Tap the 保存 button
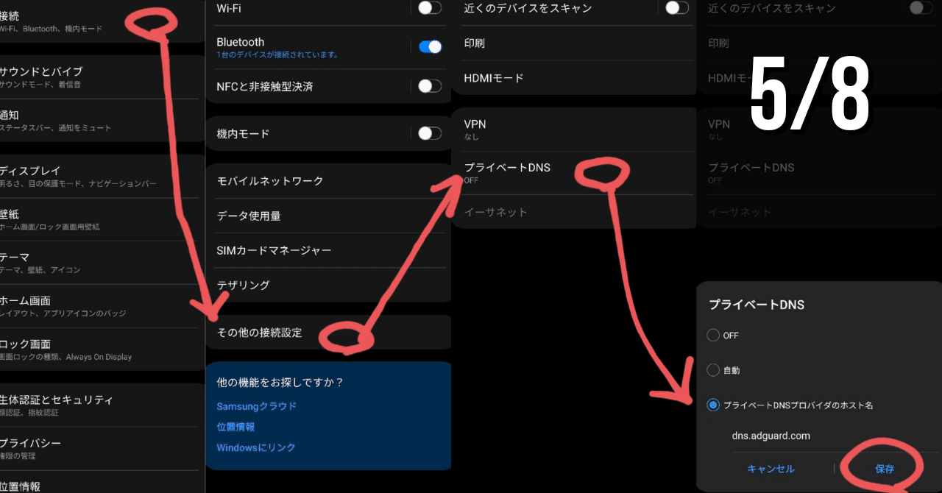The height and width of the screenshot is (493, 942). pyautogui.click(x=885, y=469)
